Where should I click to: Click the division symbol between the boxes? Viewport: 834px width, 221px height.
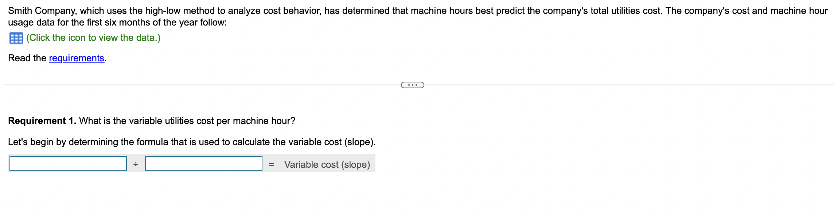pos(135,164)
